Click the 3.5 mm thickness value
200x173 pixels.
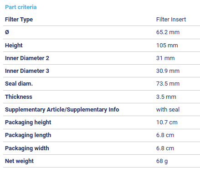click(x=166, y=97)
